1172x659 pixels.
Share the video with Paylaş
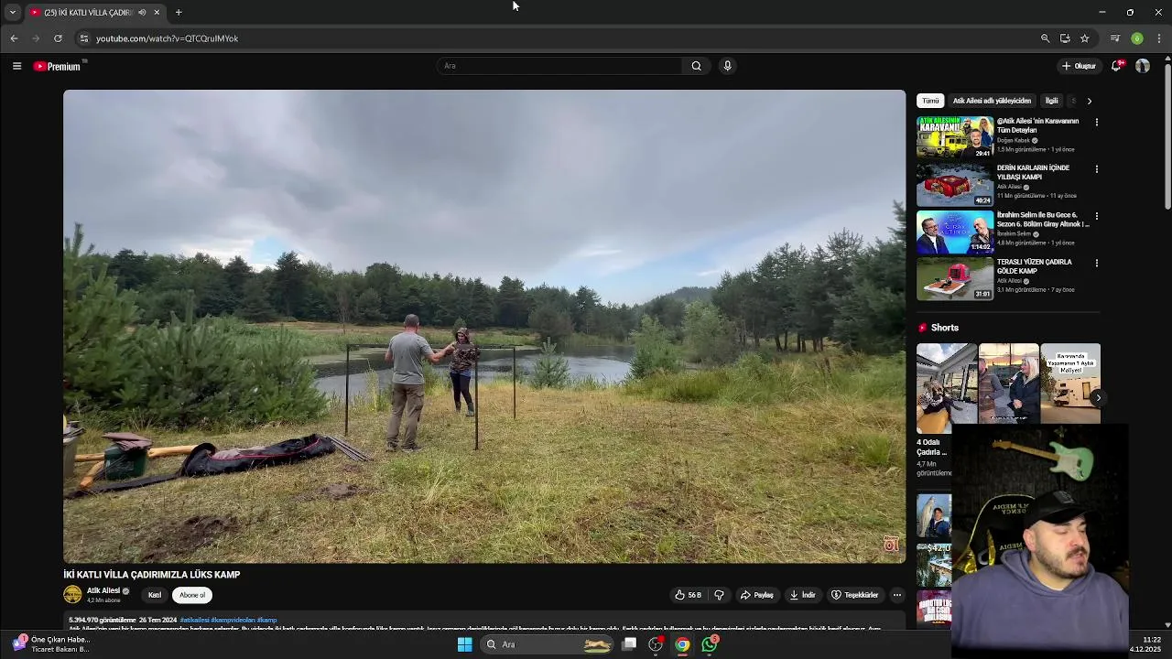pos(757,595)
